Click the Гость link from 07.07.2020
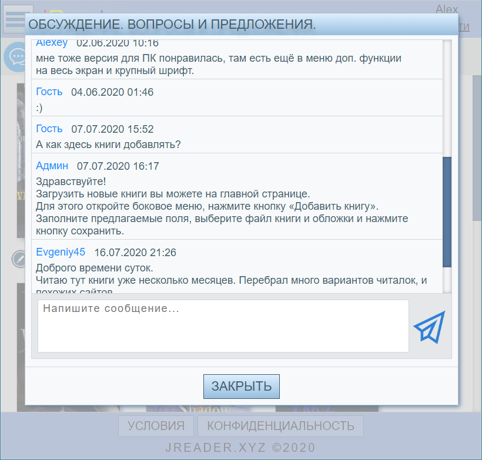This screenshot has width=482, height=460. (49, 129)
